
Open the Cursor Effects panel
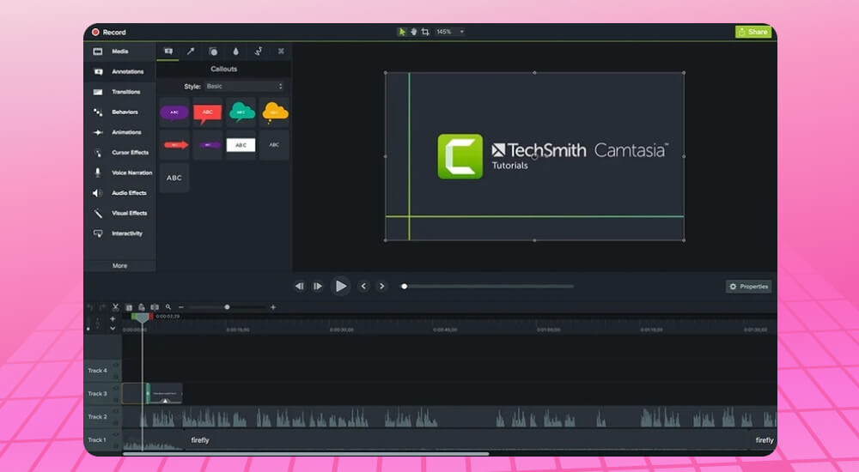pos(120,153)
